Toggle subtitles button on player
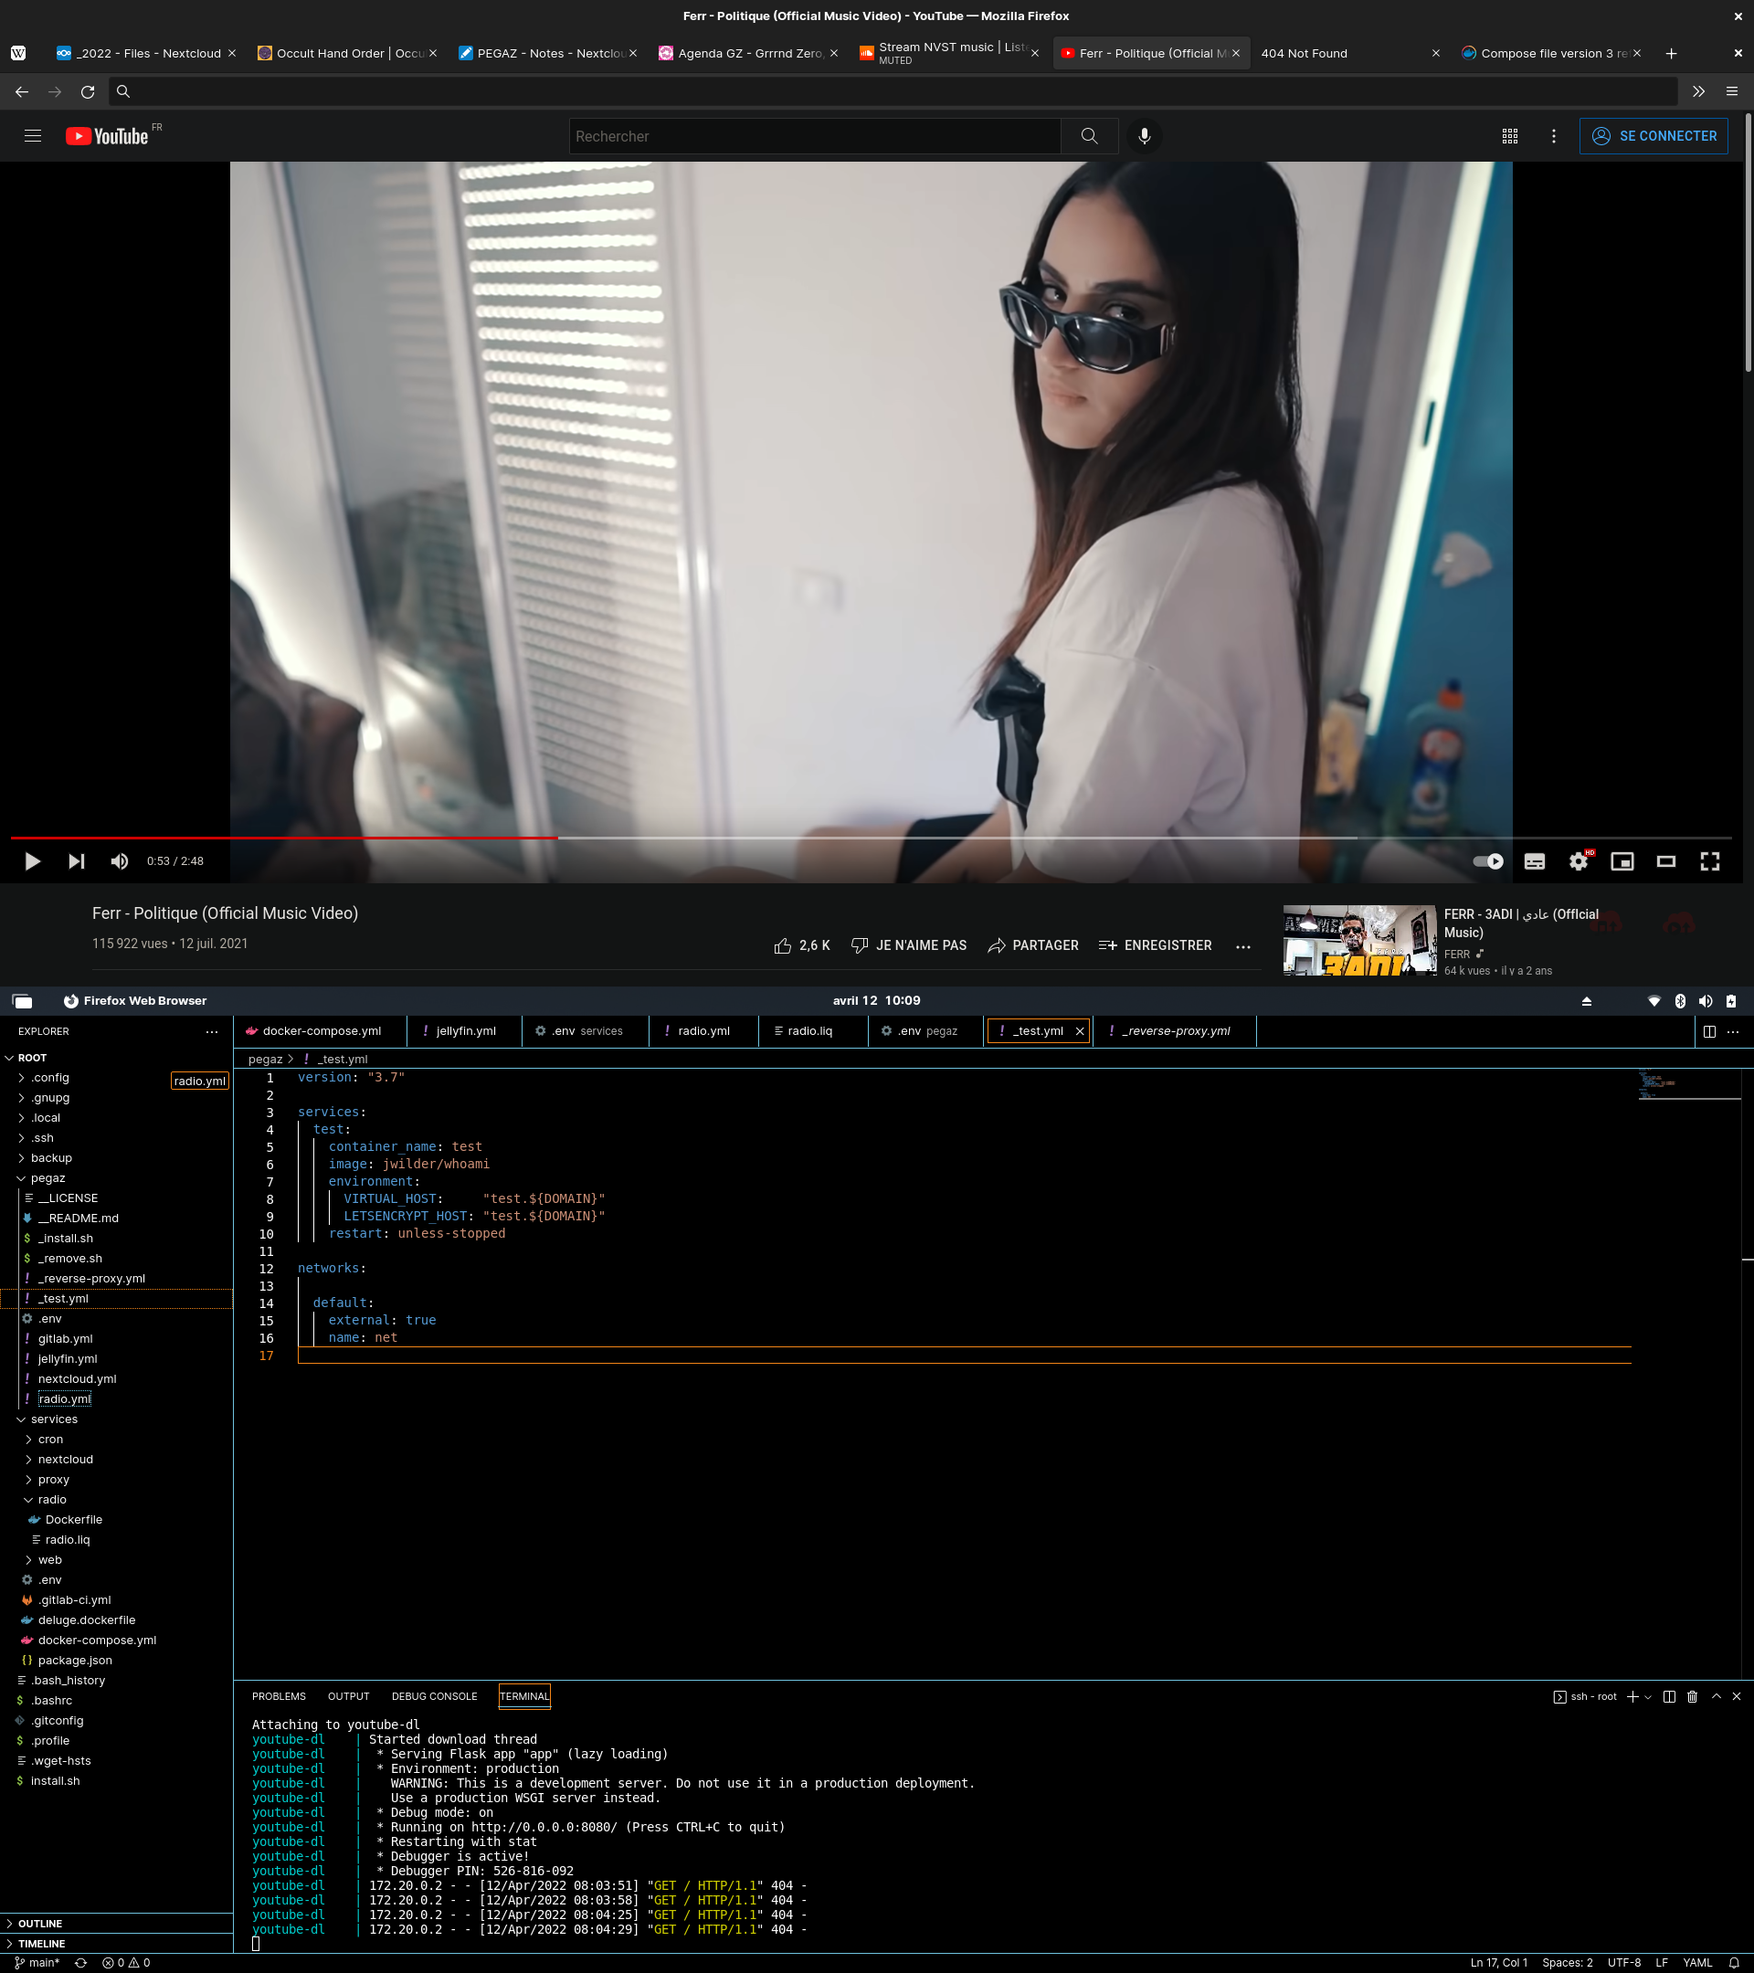Viewport: 1754px width, 1973px height. tap(1534, 861)
